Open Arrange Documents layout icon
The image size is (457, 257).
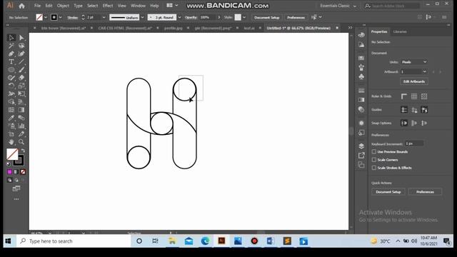(169, 6)
